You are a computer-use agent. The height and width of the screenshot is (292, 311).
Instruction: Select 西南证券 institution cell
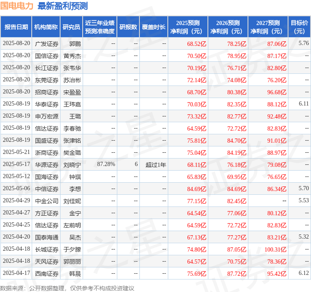47,274
